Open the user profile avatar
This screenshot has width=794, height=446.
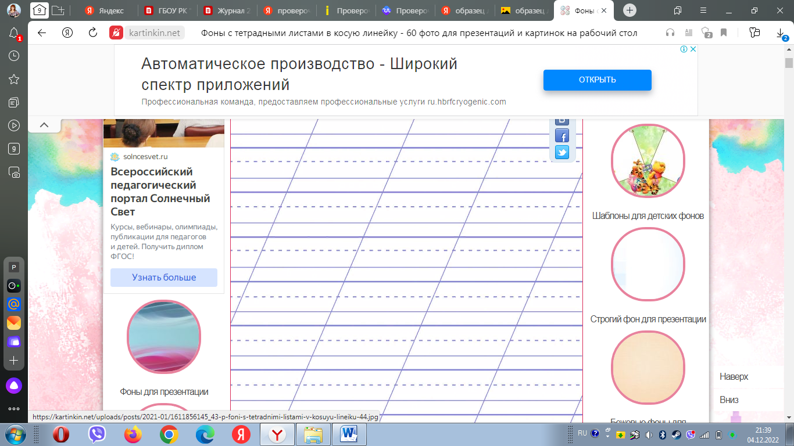pyautogui.click(x=14, y=10)
